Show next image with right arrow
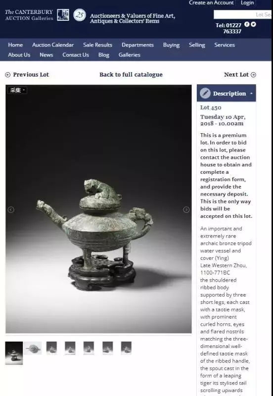The width and height of the screenshot is (273, 396). (x=186, y=209)
